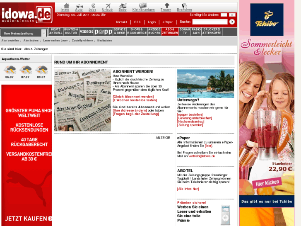The width and height of the screenshot is (301, 226).
Task: Open Zustellprobleme submenu link
Action: (82, 41)
